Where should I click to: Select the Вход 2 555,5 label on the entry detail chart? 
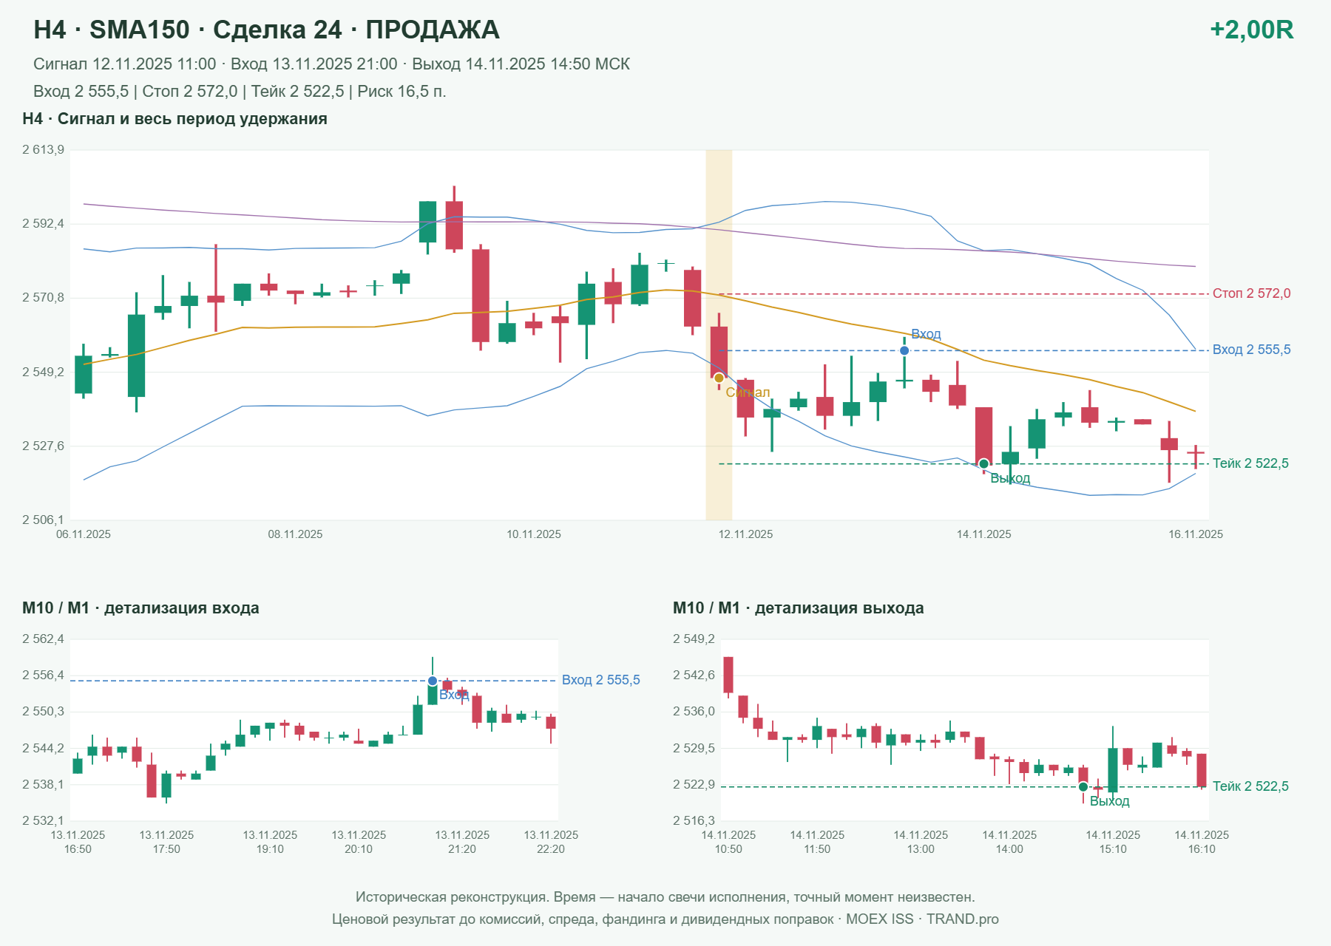point(600,680)
